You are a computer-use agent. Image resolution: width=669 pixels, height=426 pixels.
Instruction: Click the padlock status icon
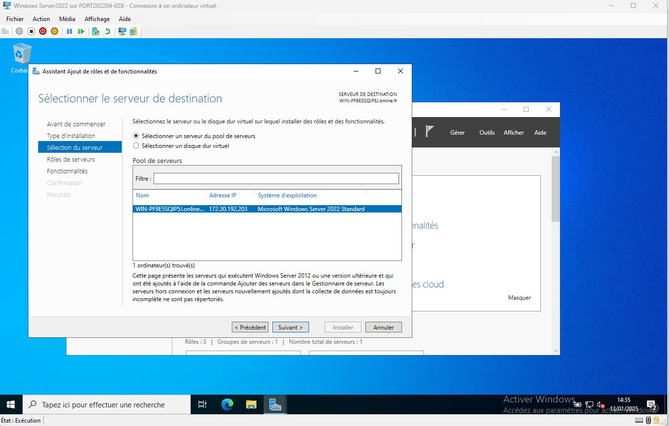(x=656, y=420)
